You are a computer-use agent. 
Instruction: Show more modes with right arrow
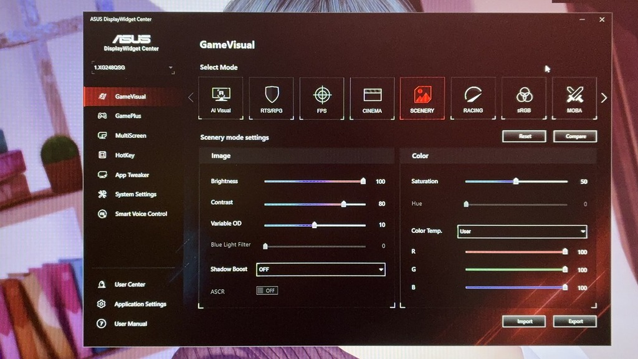603,98
